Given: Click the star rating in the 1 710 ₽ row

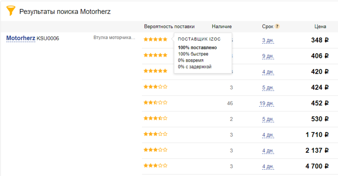Looking at the screenshot, I should (155, 134).
